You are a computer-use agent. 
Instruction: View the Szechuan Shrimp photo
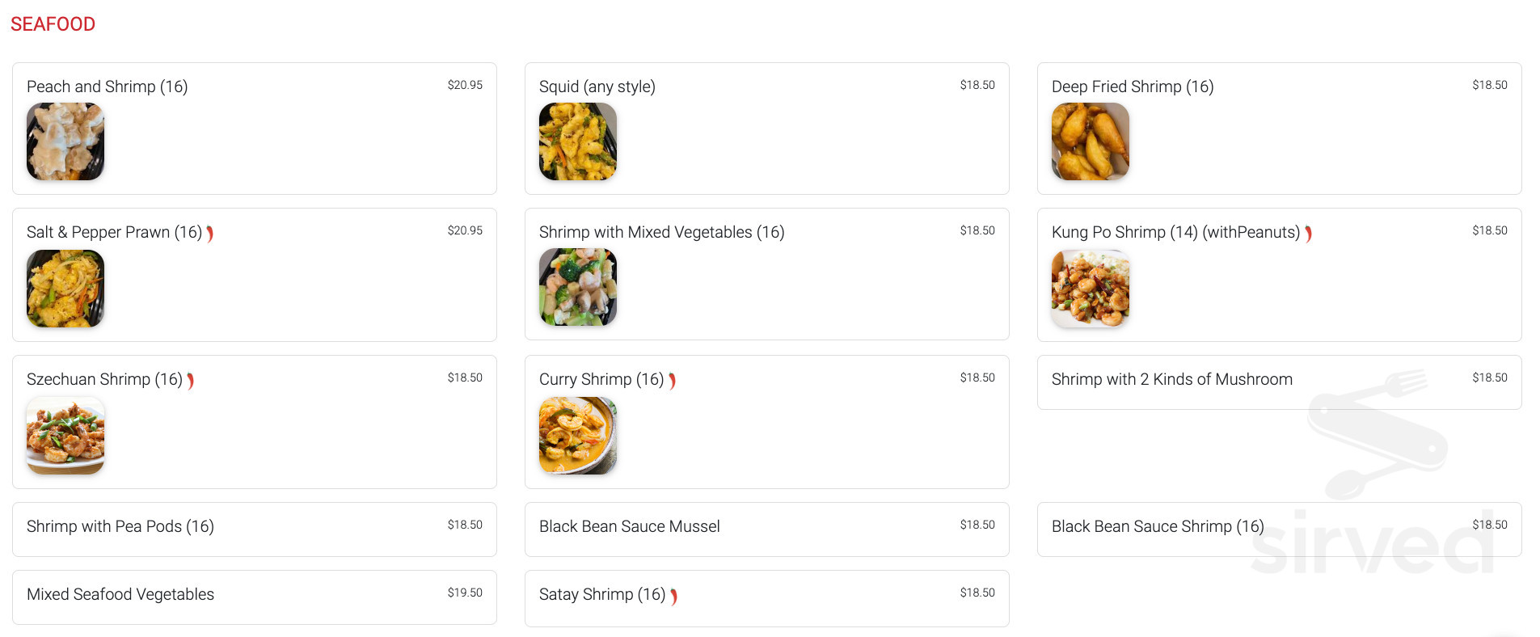[x=65, y=436]
